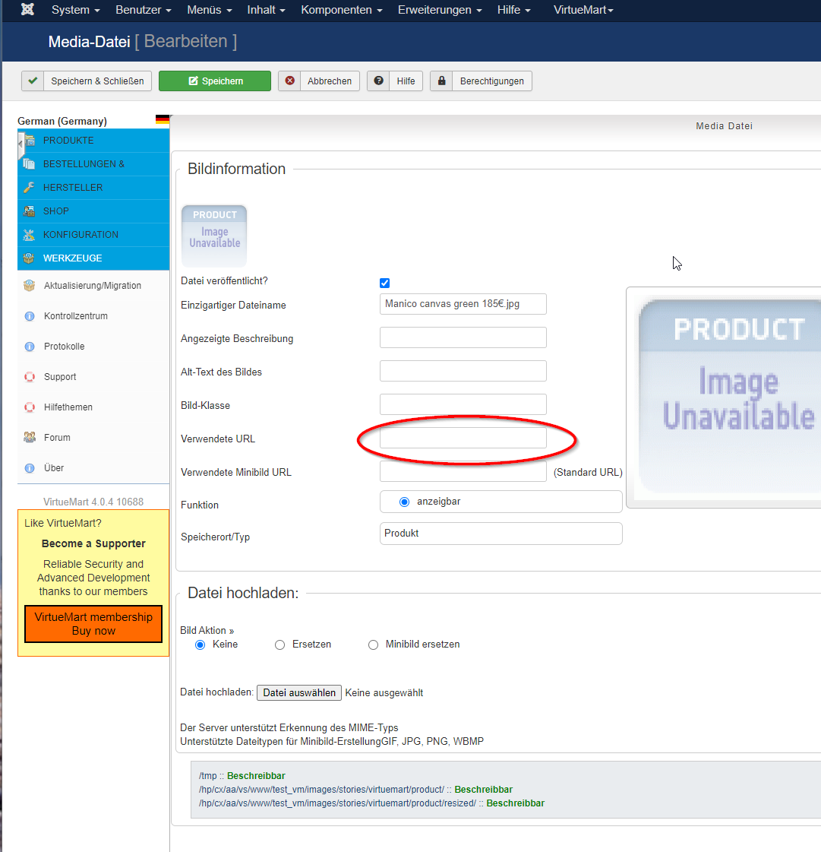Click the Kontrollzentrum info icon
821x852 pixels.
click(x=30, y=316)
